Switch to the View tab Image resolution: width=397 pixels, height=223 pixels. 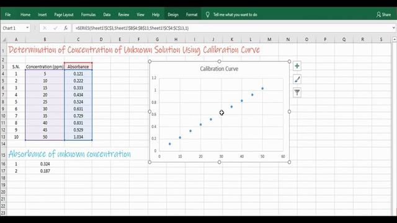click(141, 15)
